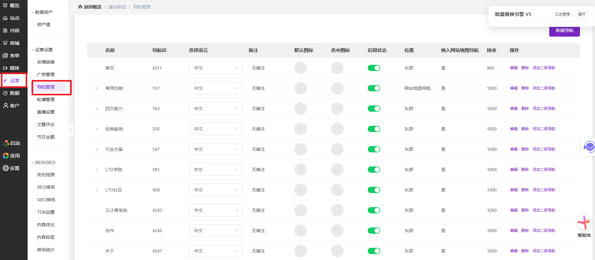
Task: Turn off the 四大能力 enable toggle
Action: (374, 109)
